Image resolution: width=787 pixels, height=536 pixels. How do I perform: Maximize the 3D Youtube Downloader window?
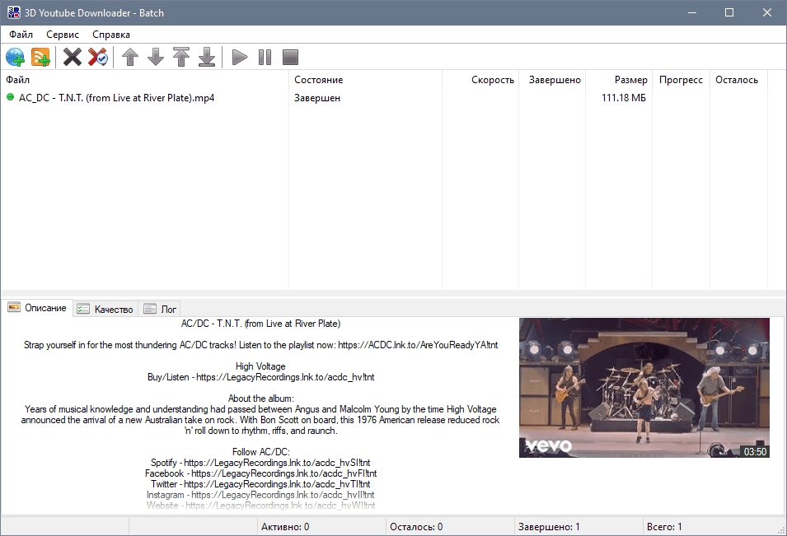pos(729,12)
